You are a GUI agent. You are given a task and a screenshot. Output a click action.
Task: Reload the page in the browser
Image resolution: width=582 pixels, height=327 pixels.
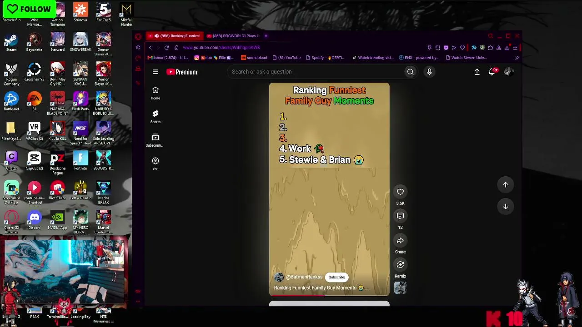click(x=166, y=48)
